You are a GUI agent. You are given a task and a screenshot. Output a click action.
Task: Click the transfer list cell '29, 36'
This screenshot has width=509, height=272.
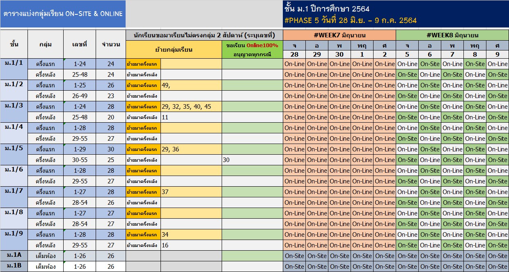click(191, 149)
